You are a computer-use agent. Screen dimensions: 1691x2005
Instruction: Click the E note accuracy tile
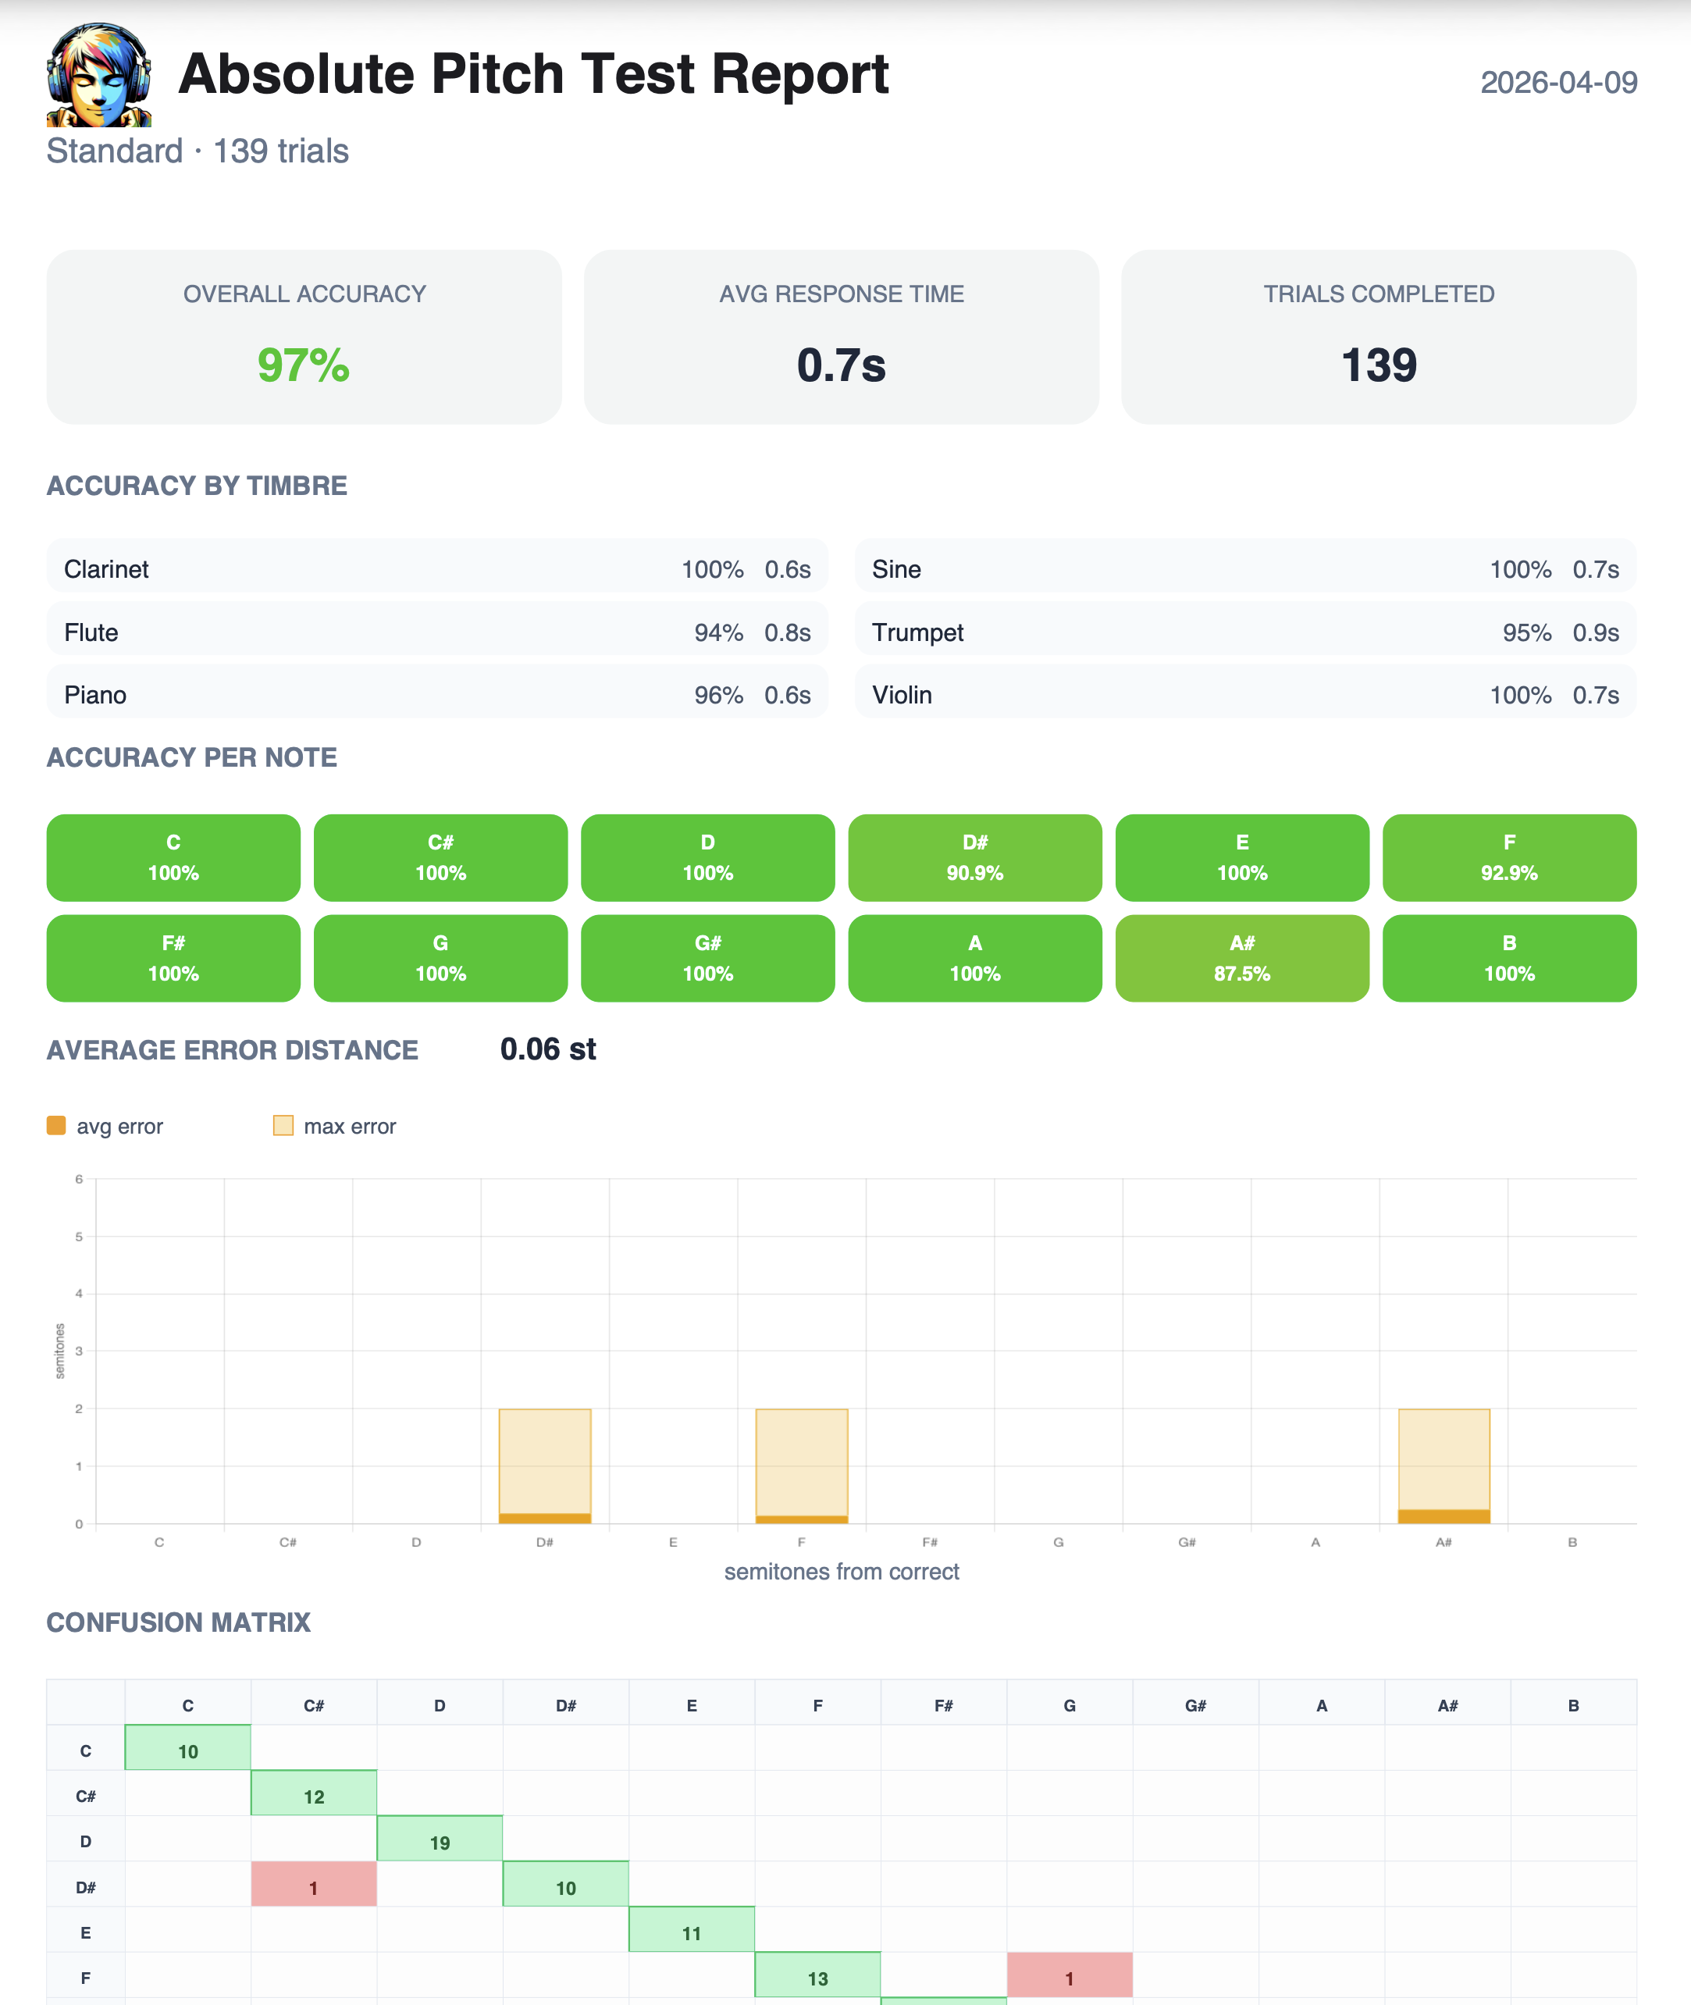[x=1241, y=858]
